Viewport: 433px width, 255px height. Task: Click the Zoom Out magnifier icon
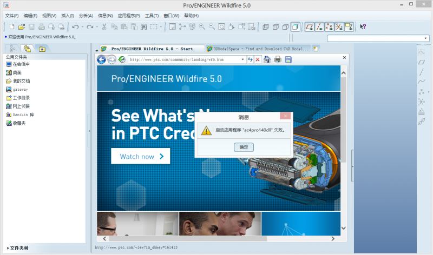(212, 26)
